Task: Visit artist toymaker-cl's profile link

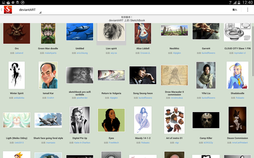Action: pyautogui.click(x=240, y=53)
